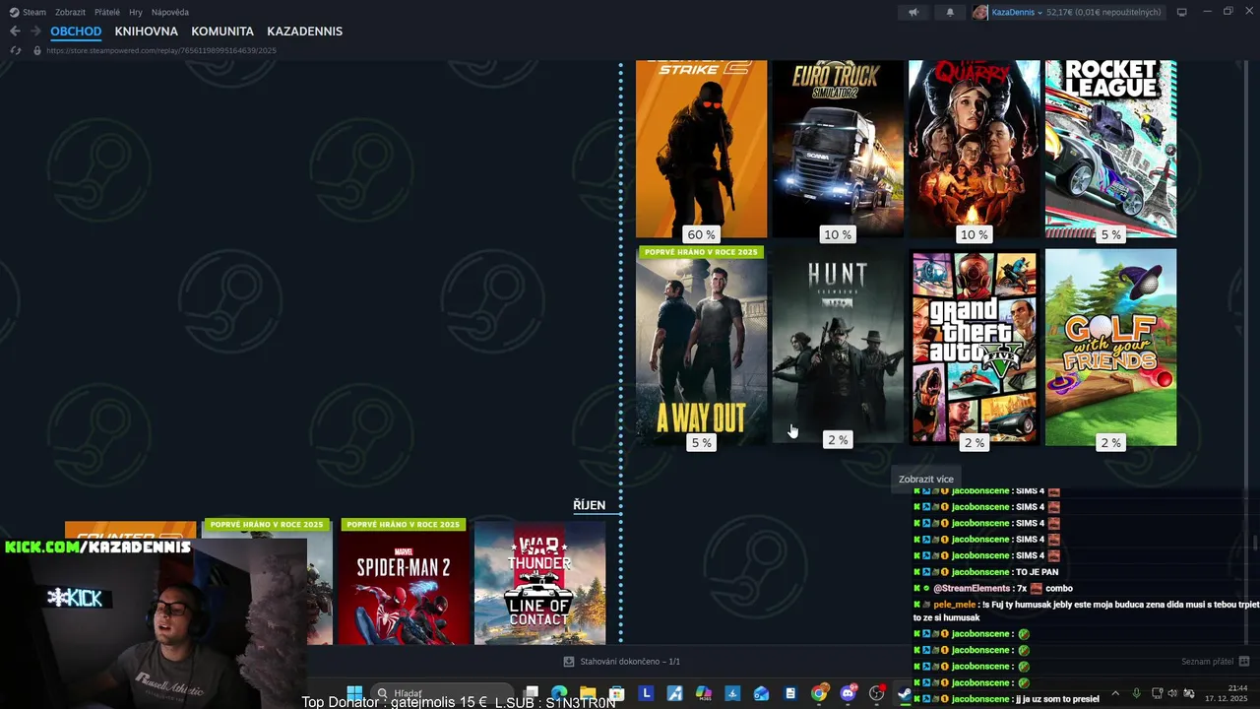Switch to the OBCHOD tab
Viewport: 1260px width, 709px height.
coord(76,32)
